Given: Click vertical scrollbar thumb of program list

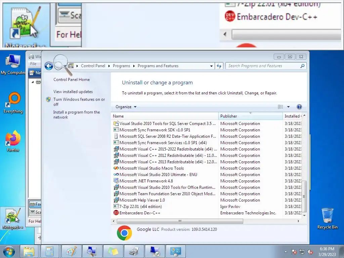Looking at the screenshot, I should click(x=304, y=197).
